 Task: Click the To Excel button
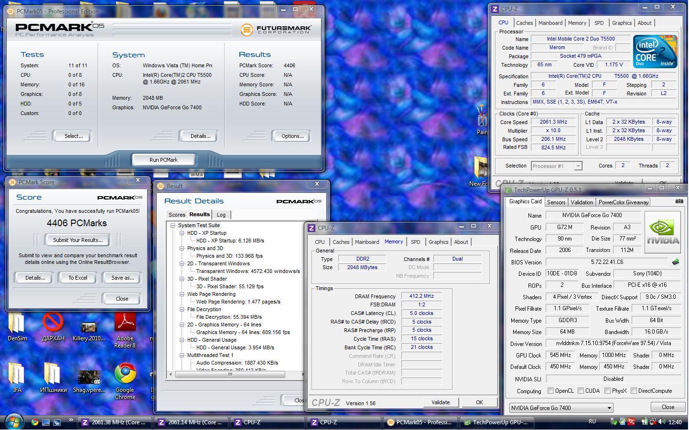[77, 278]
